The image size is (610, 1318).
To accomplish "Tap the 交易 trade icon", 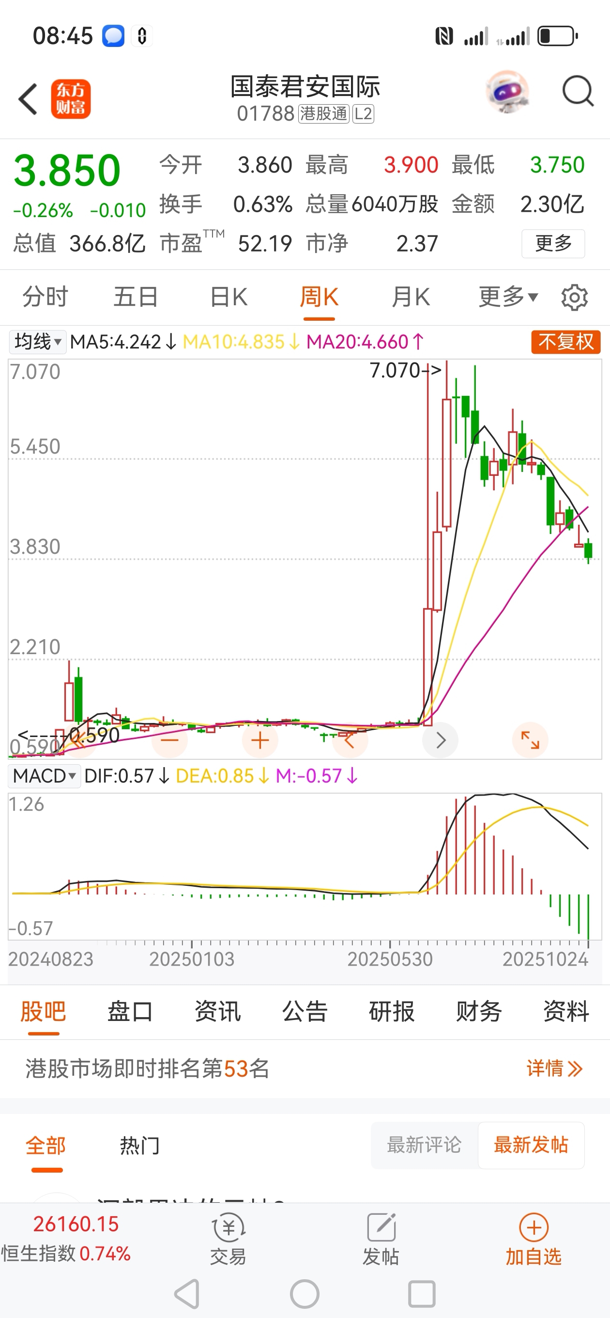I will [x=228, y=1239].
